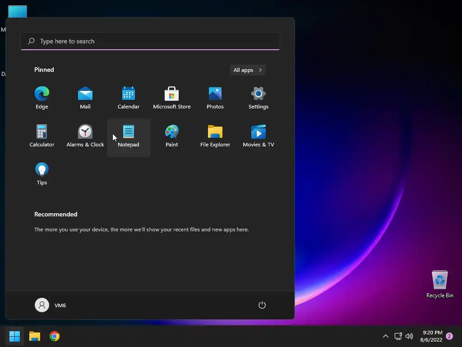Viewport: 462px width, 347px height.
Task: Launch Calculator
Action: pos(42,136)
